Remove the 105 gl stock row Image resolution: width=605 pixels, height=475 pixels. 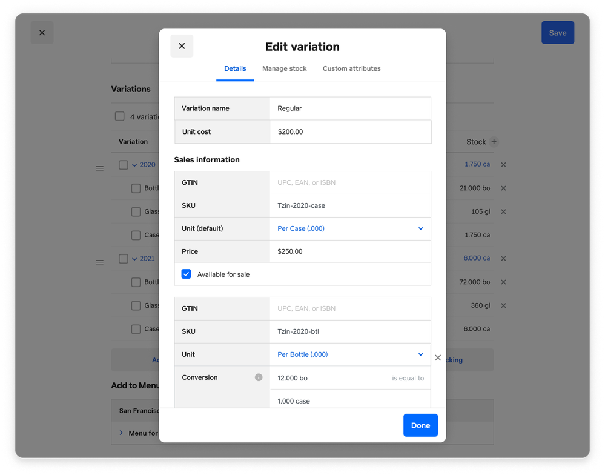[503, 212]
